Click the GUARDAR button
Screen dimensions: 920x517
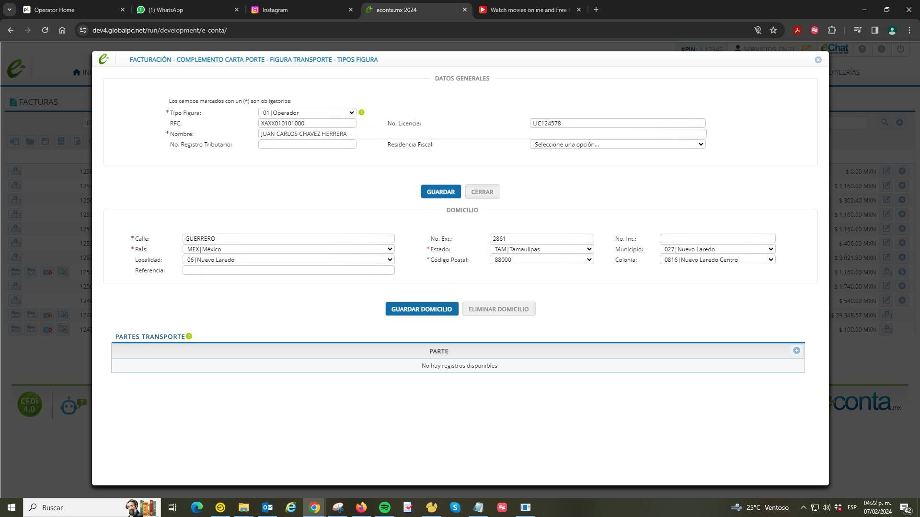pyautogui.click(x=440, y=192)
